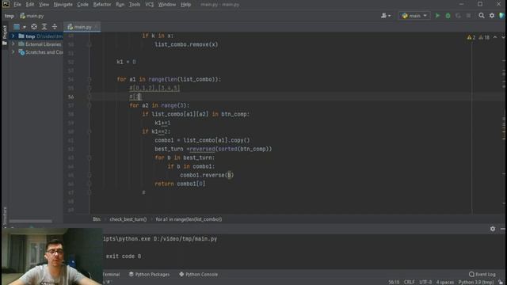Expand Scratches and Consoles node
Viewport: 507px width, 285px height.
coord(13,52)
